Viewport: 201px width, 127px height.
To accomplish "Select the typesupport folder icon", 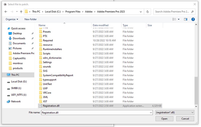I will pos(40,80).
